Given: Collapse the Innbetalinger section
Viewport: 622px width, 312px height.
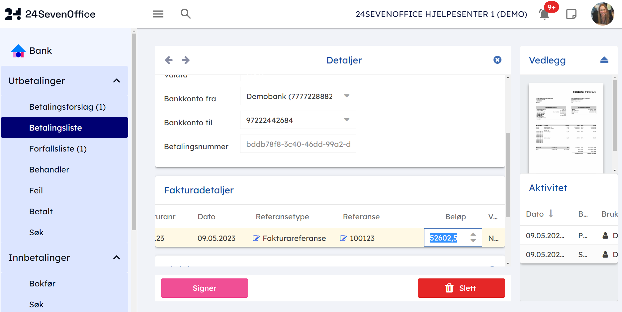Looking at the screenshot, I should [x=117, y=258].
